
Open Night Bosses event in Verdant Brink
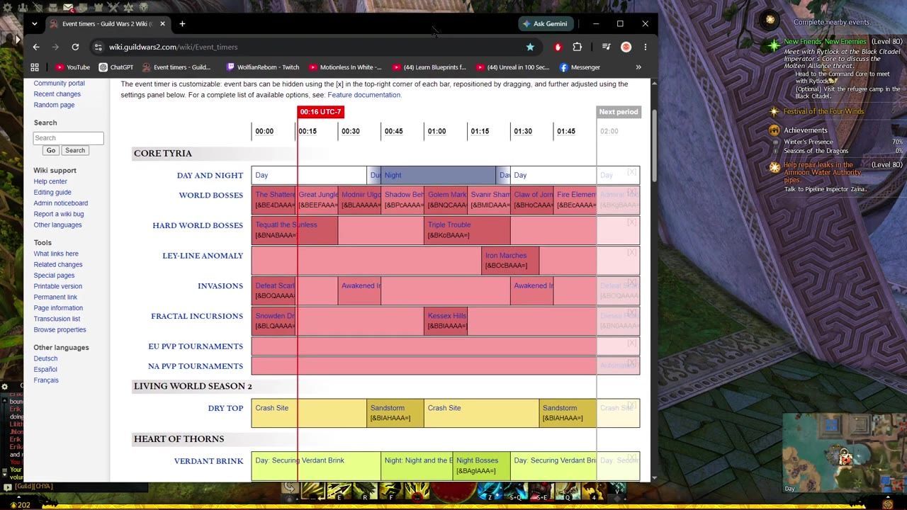coord(477,460)
